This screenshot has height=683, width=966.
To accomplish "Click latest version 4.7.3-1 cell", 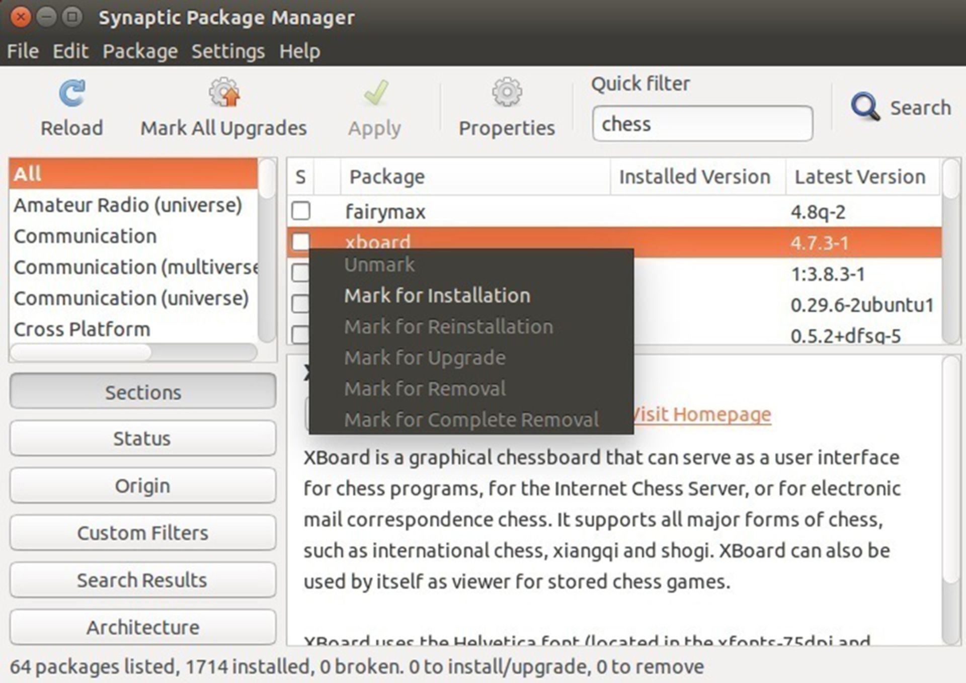I will pos(820,243).
